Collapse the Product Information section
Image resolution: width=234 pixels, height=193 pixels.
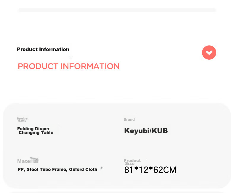coord(209,53)
